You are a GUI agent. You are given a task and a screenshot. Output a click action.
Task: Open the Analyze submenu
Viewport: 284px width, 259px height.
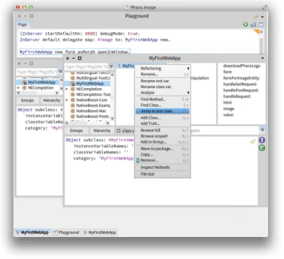point(163,93)
